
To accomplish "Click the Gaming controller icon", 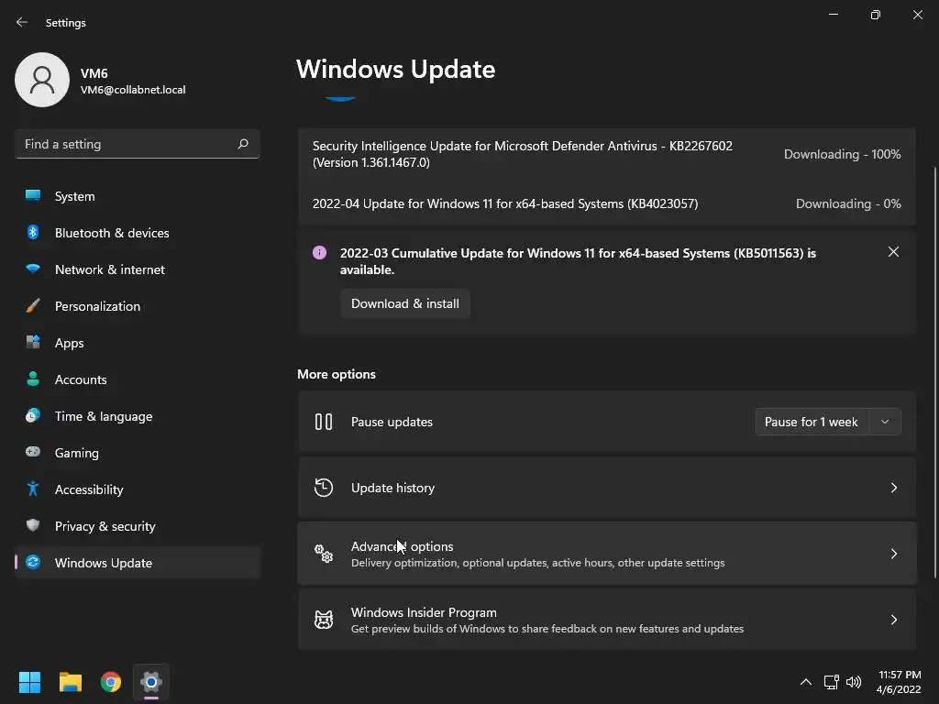I will pos(33,452).
